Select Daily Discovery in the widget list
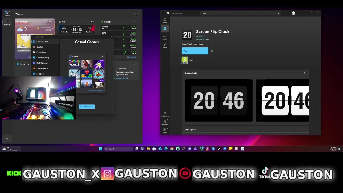The image size is (343, 193). coord(45,58)
